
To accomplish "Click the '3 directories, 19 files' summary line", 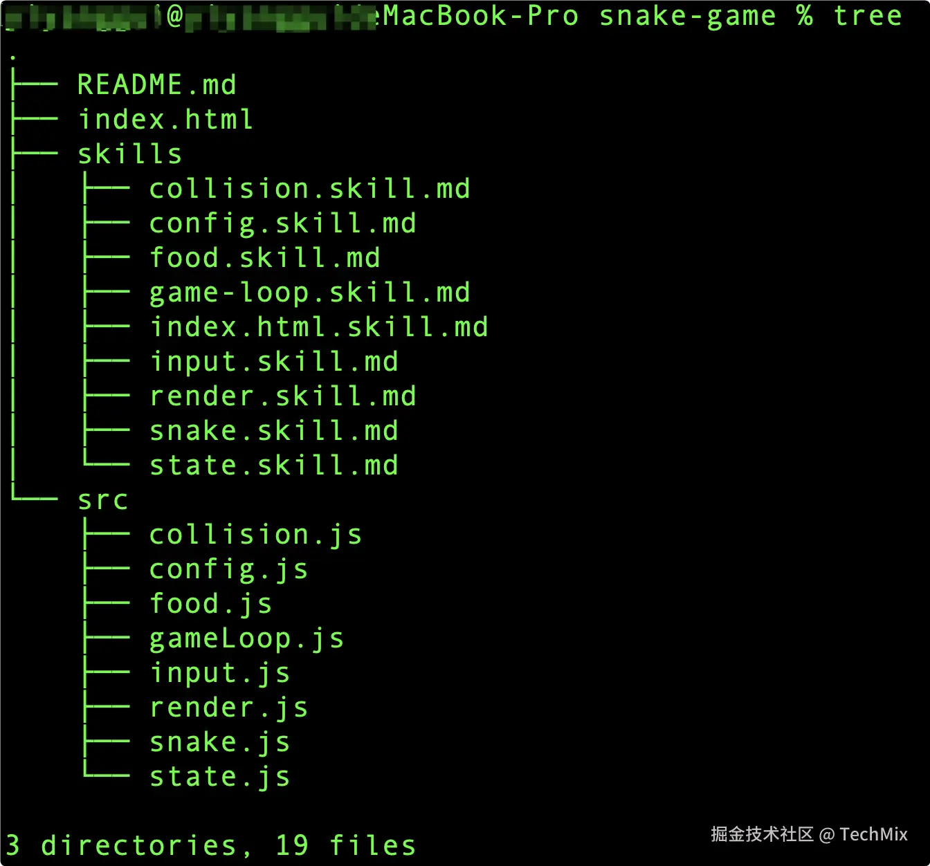I will (211, 845).
